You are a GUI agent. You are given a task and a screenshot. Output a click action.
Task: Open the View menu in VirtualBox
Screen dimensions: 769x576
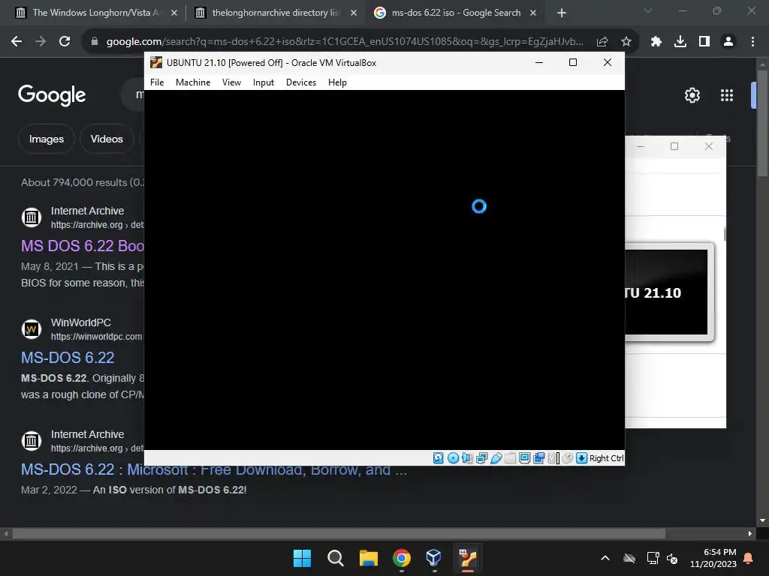coord(231,82)
